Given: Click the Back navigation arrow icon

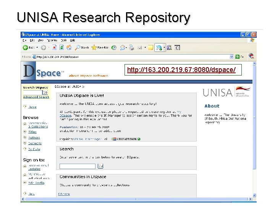Looking at the screenshot, I should 26,47.
